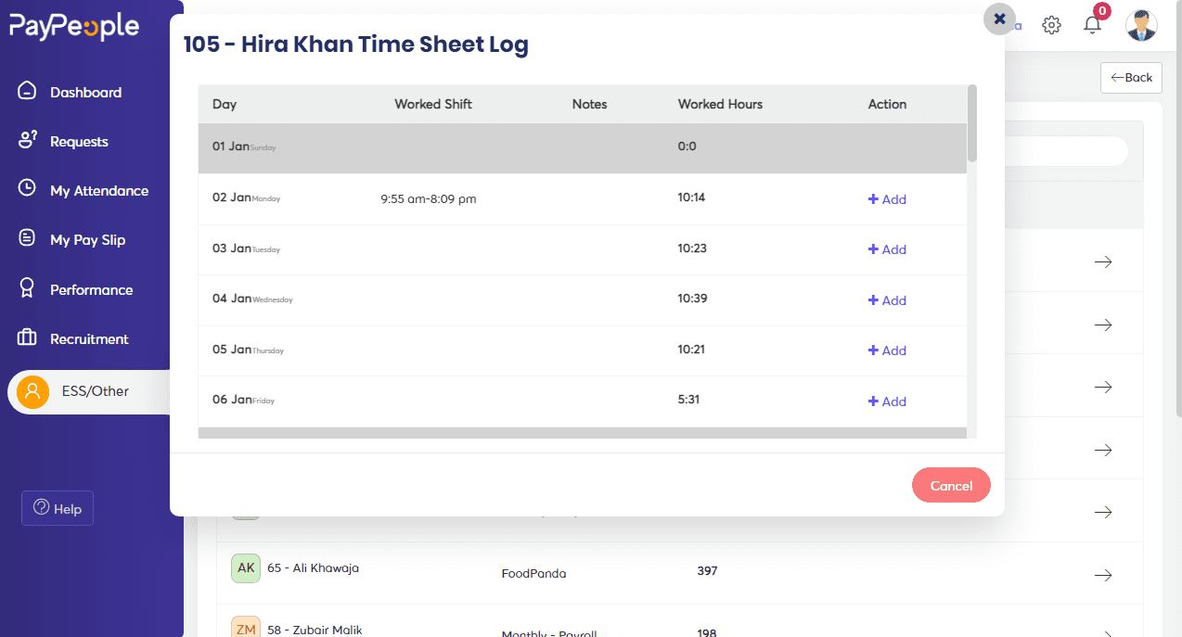
Task: Open your profile avatar picture
Action: tap(1141, 25)
